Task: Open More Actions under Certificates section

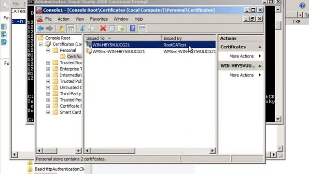Action: point(241,56)
